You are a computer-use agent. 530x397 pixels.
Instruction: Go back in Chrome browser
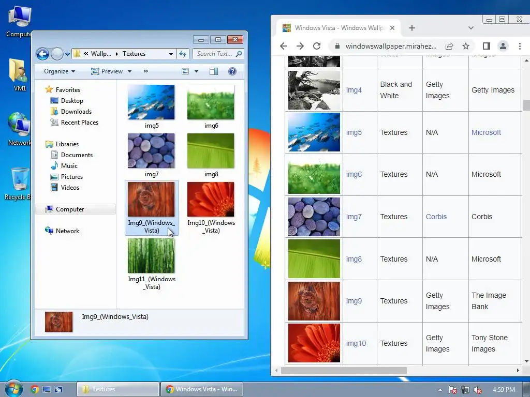coord(284,46)
